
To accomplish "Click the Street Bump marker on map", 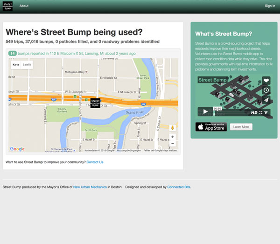I will point(95,103).
